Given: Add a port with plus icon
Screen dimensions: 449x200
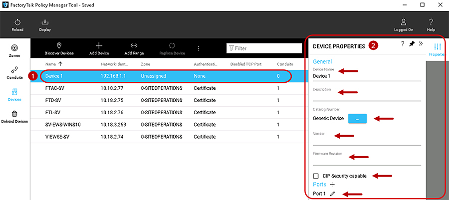Looking at the screenshot, I should [x=332, y=185].
